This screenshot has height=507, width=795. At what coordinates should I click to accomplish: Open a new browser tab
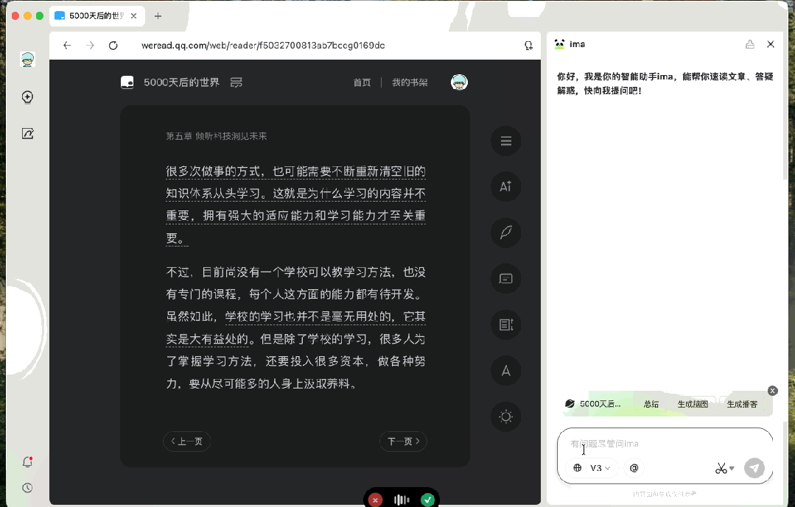158,15
